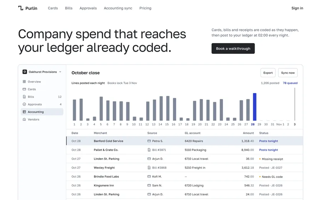Click the Accounting table icon in sidebar
Image resolution: width=321 pixels, height=200 pixels.
[x=24, y=112]
